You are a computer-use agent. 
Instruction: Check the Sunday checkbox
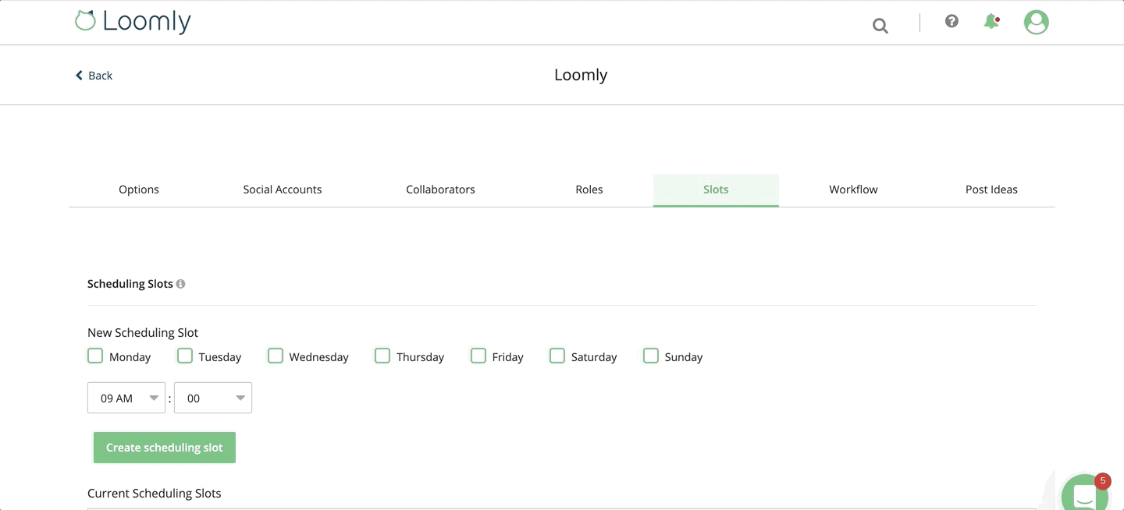(x=651, y=355)
